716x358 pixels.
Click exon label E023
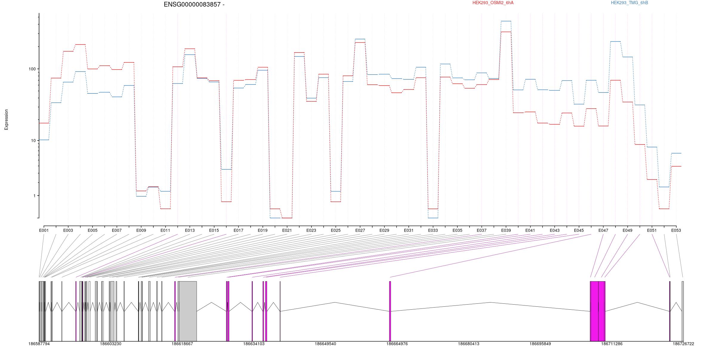coord(311,230)
